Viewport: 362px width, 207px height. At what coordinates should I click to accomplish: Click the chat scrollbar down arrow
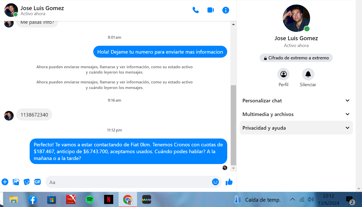coord(234,168)
